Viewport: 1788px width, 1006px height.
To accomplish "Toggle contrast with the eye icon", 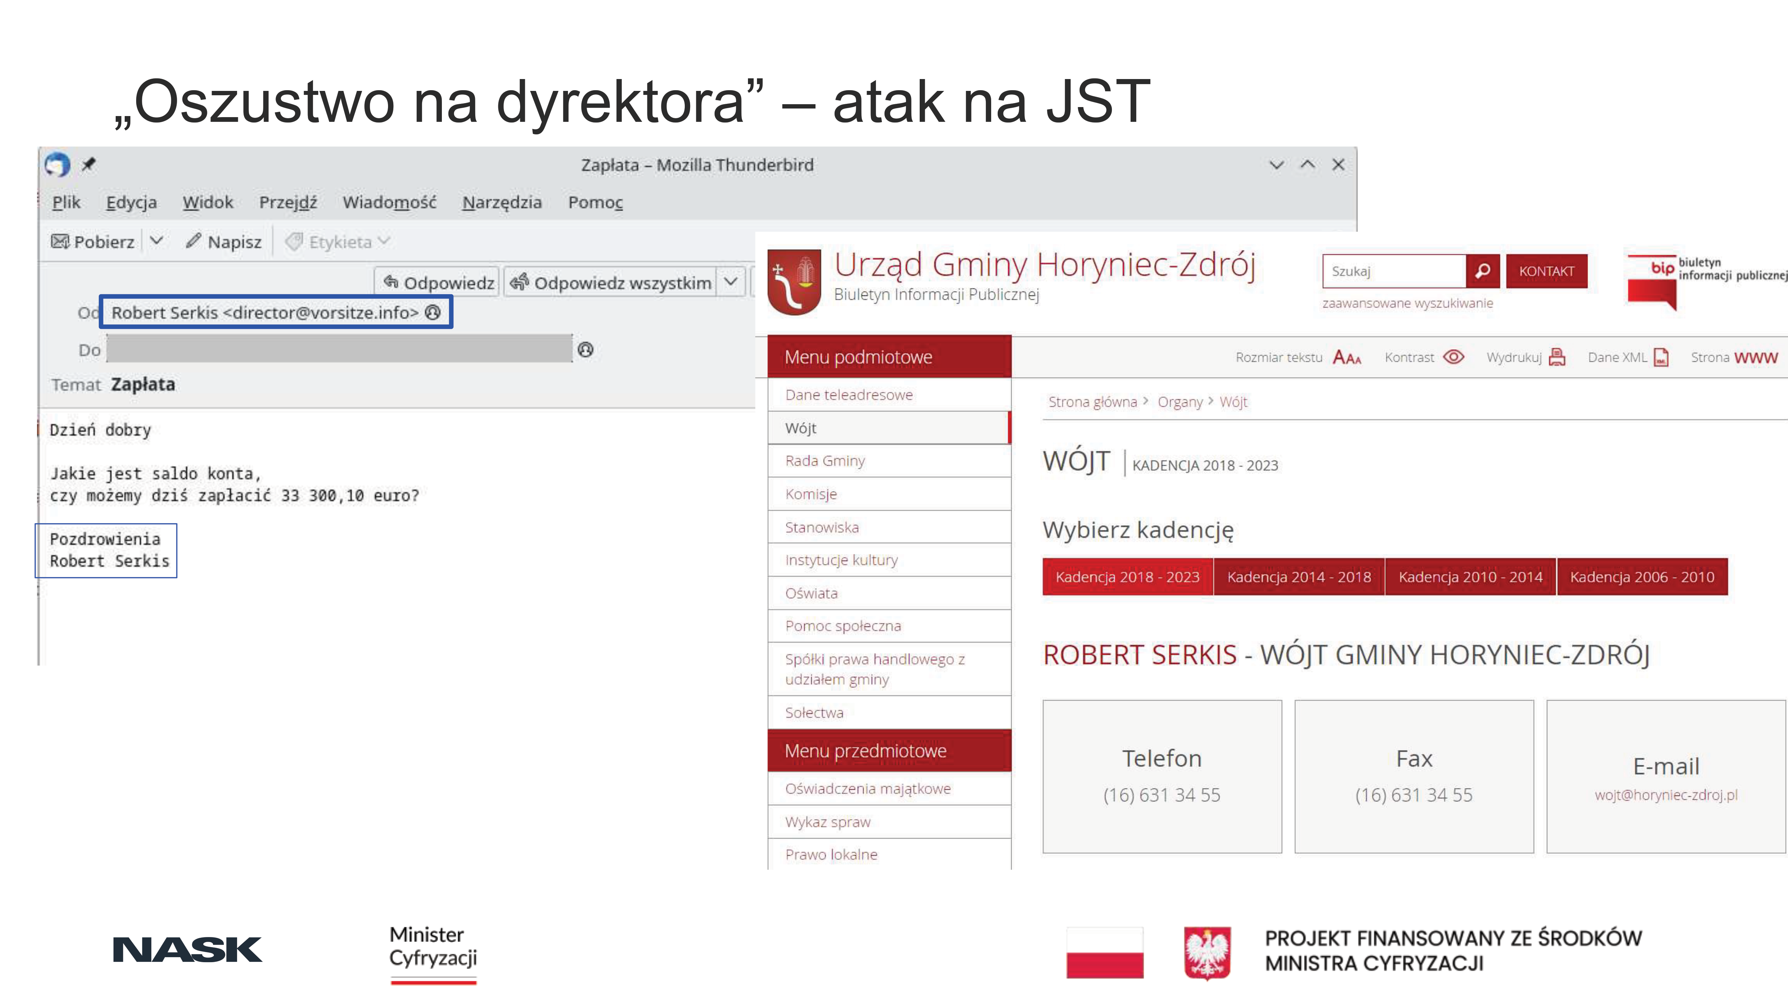I will click(x=1454, y=357).
